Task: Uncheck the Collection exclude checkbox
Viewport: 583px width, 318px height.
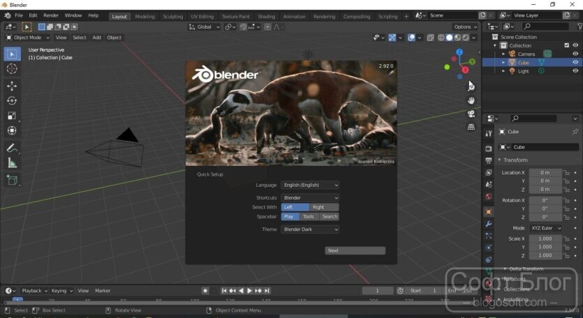Action: coord(567,45)
